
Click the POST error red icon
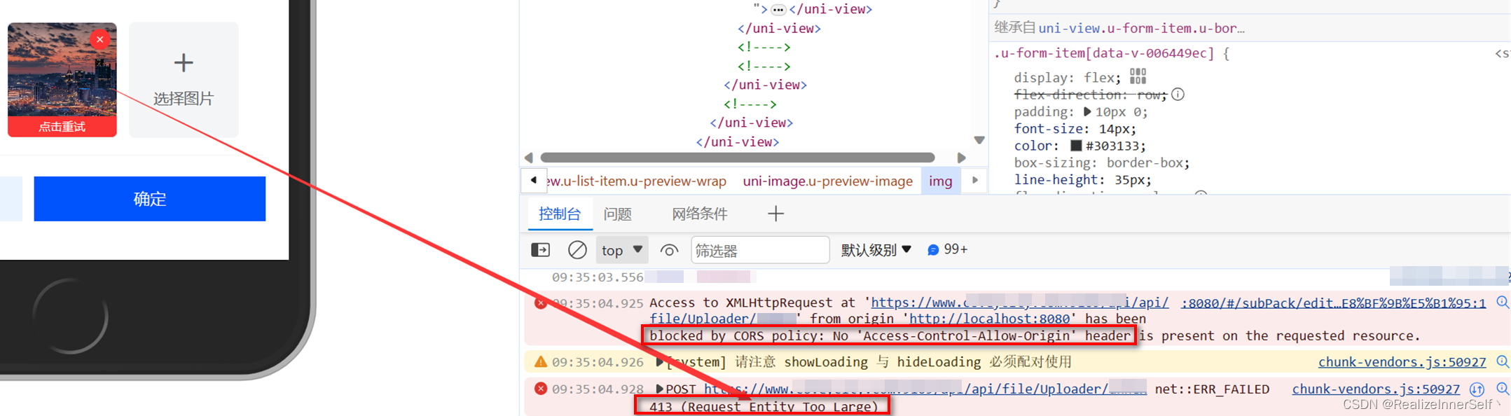pos(540,389)
